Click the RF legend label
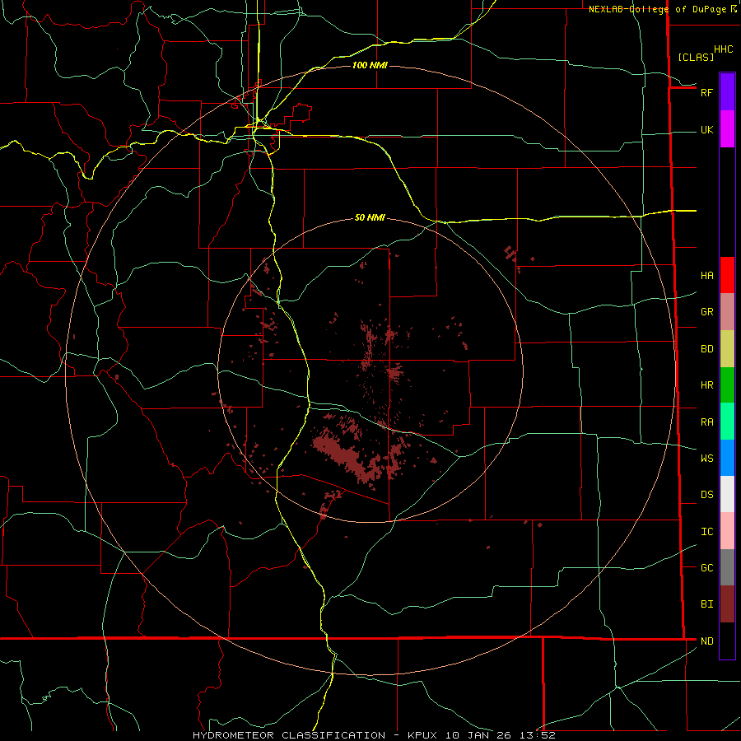This screenshot has height=741, width=741. tap(706, 92)
